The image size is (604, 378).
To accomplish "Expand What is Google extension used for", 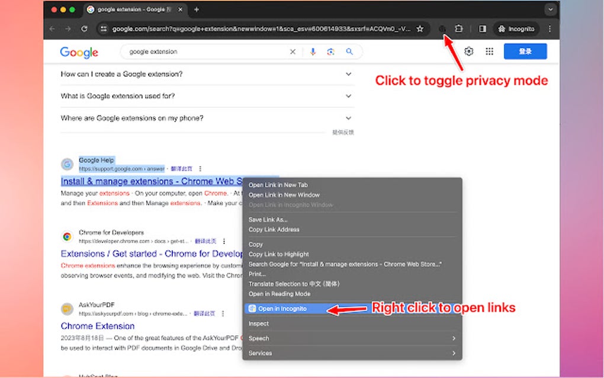I will click(207, 96).
